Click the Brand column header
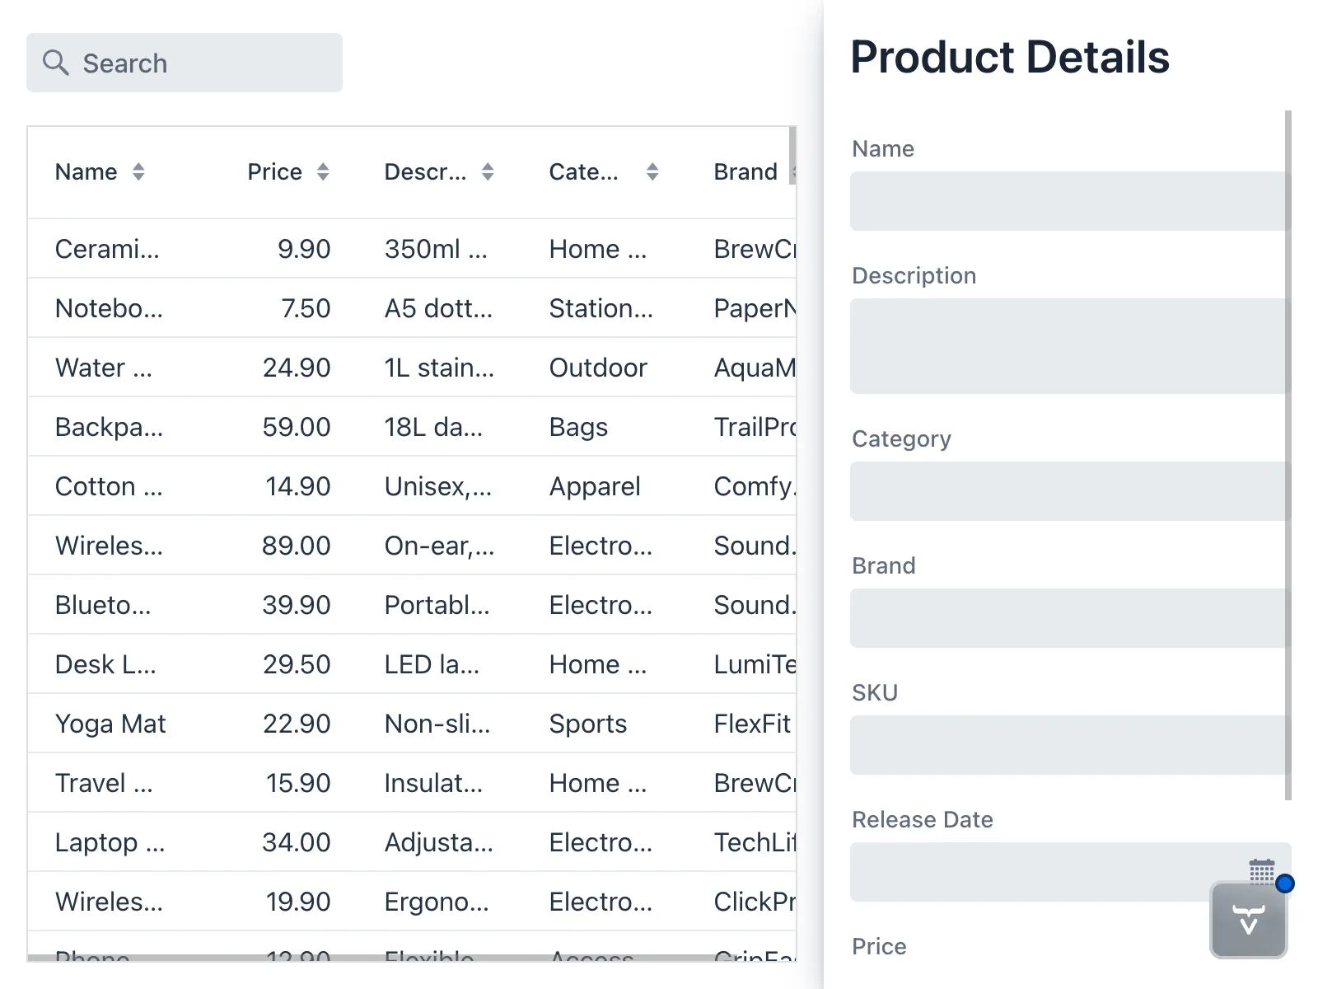Screen dimensions: 1318x989 [x=745, y=171]
